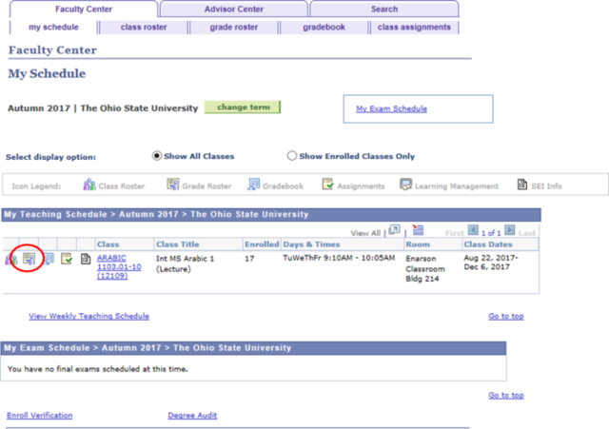Switch to Faculty Center tab
The width and height of the screenshot is (609, 429).
point(84,9)
